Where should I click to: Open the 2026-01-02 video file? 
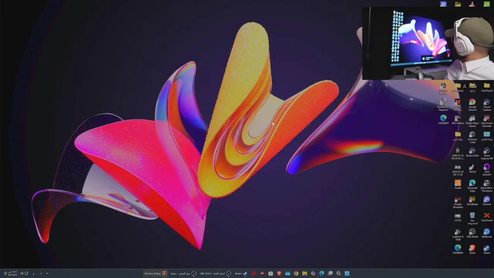[x=458, y=170]
